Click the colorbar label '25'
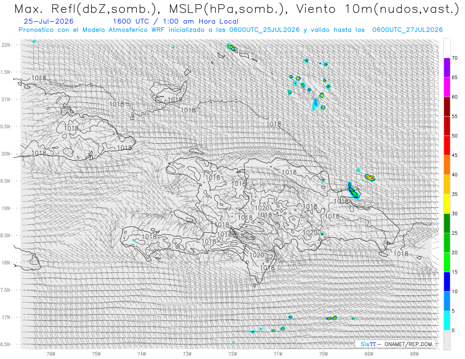The height and width of the screenshot is (359, 465). [x=455, y=233]
